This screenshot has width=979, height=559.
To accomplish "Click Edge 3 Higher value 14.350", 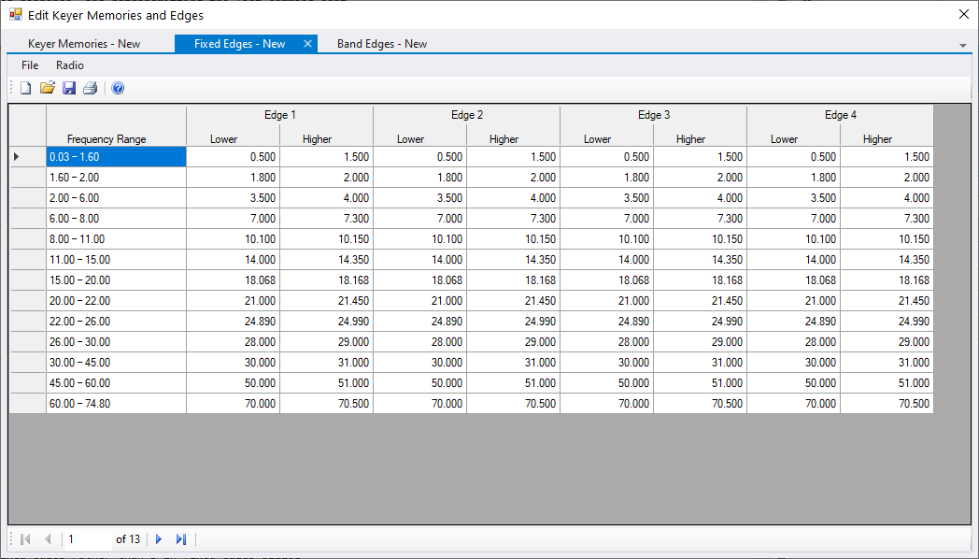I will pos(700,260).
